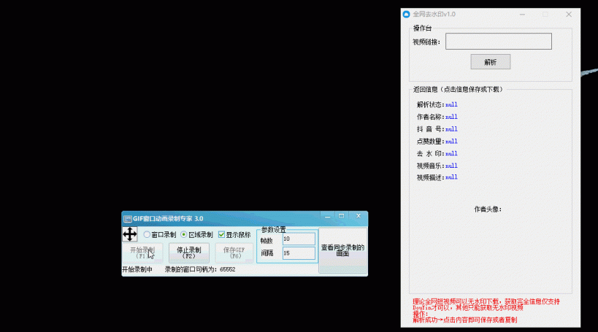Image resolution: width=598 pixels, height=332 pixels.
Task: Click the 查看同步录制的画面 button
Action: point(343,250)
